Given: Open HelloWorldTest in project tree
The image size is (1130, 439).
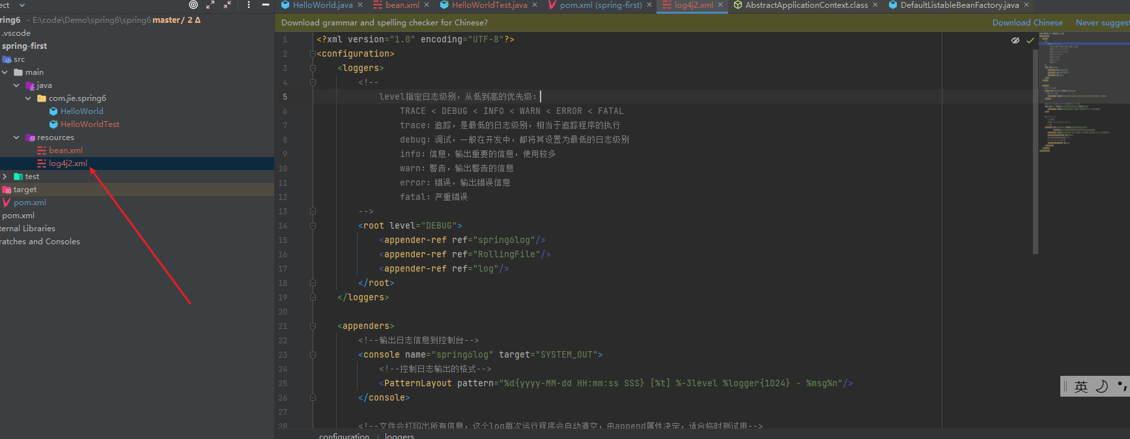Looking at the screenshot, I should 90,124.
